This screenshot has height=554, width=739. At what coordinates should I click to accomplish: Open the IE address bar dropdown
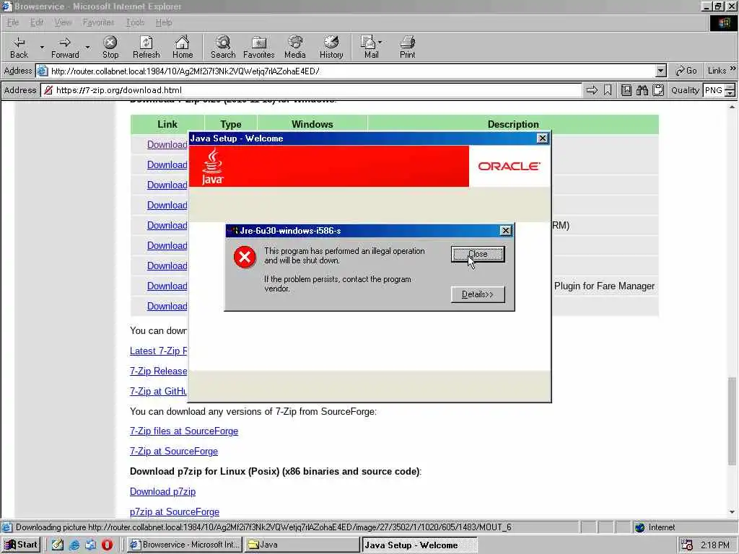(x=661, y=71)
